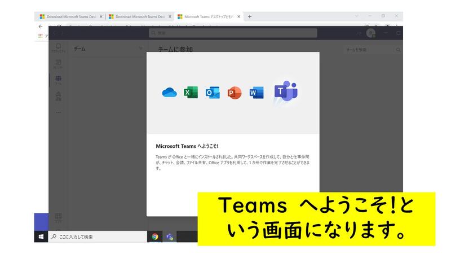Viewport: 451px width, 254px height.
Task: Click the Excel icon in welcome dialog
Action: [x=191, y=93]
